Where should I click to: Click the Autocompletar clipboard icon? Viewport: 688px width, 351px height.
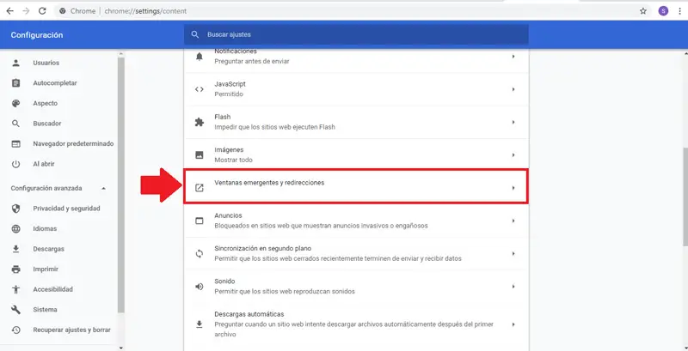click(x=15, y=82)
